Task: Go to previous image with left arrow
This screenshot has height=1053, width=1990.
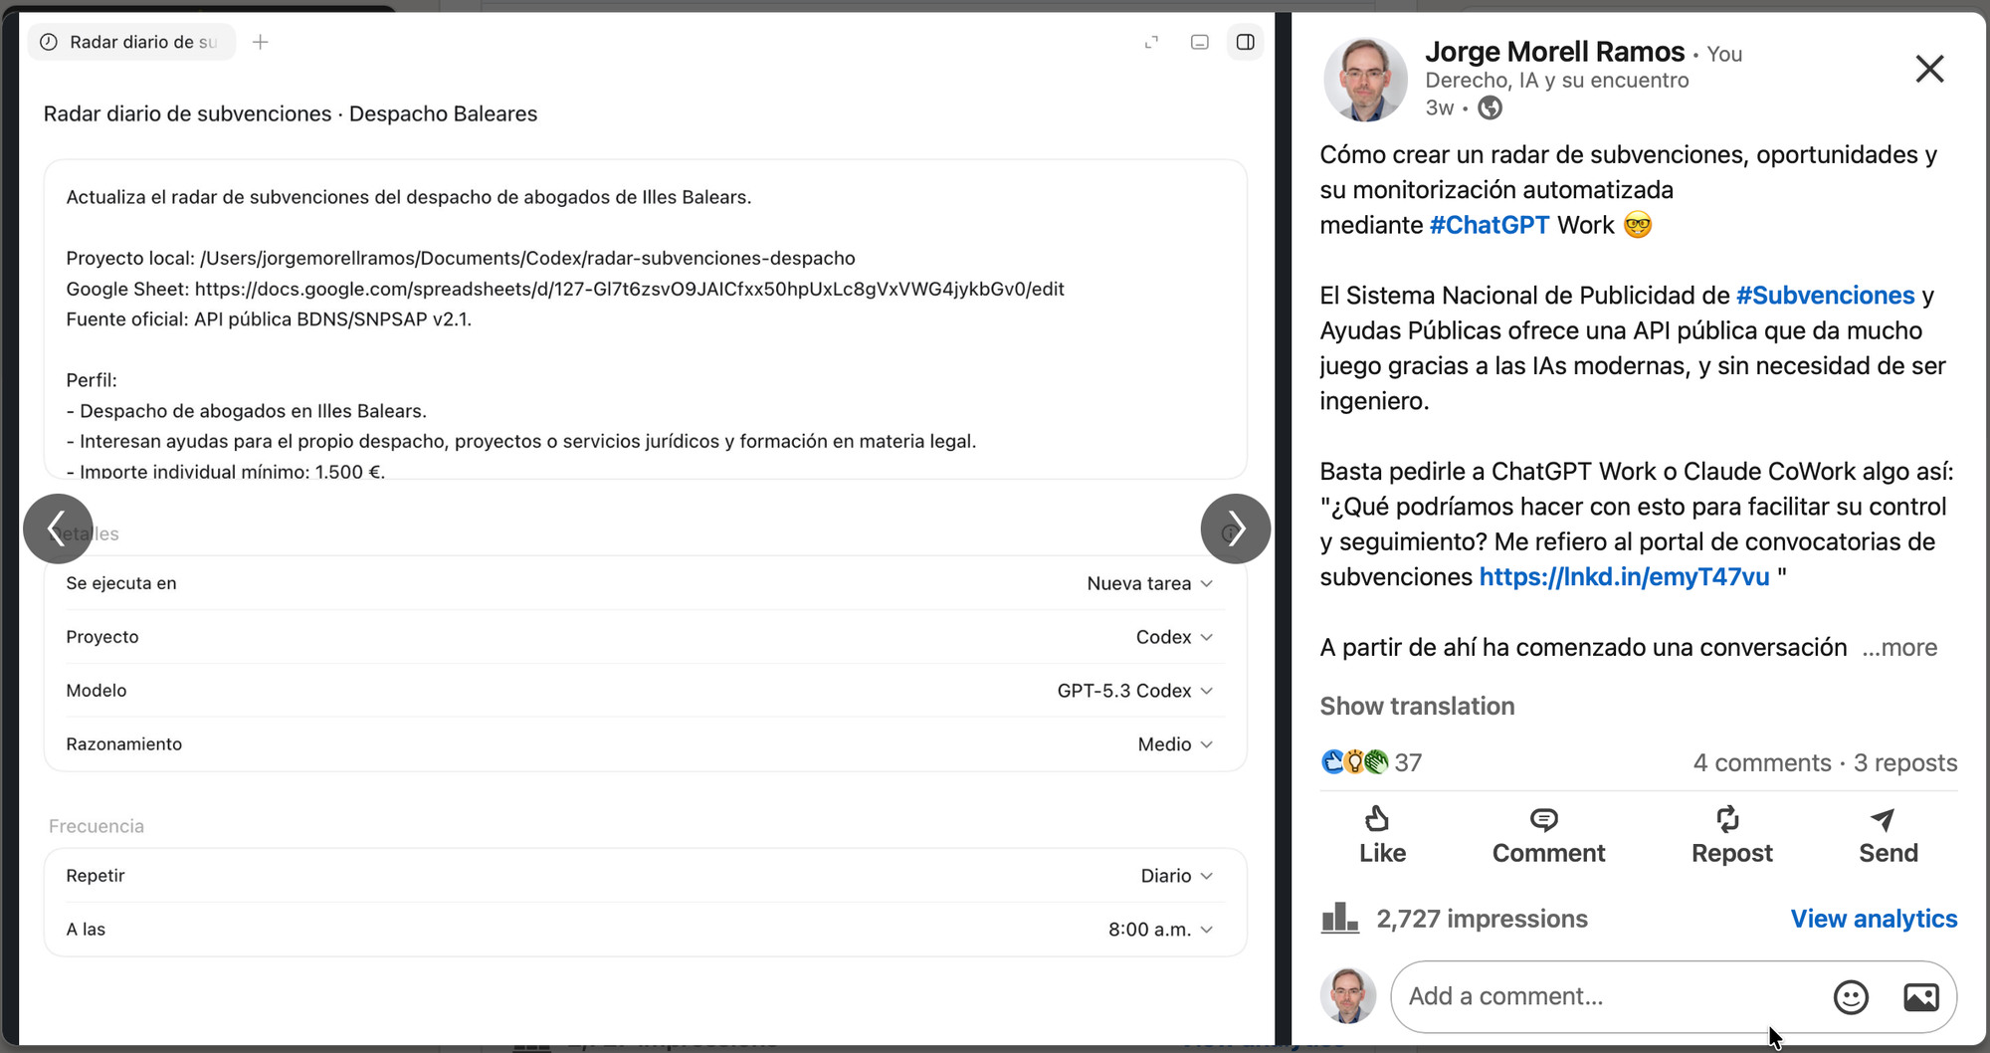Action: (x=58, y=528)
